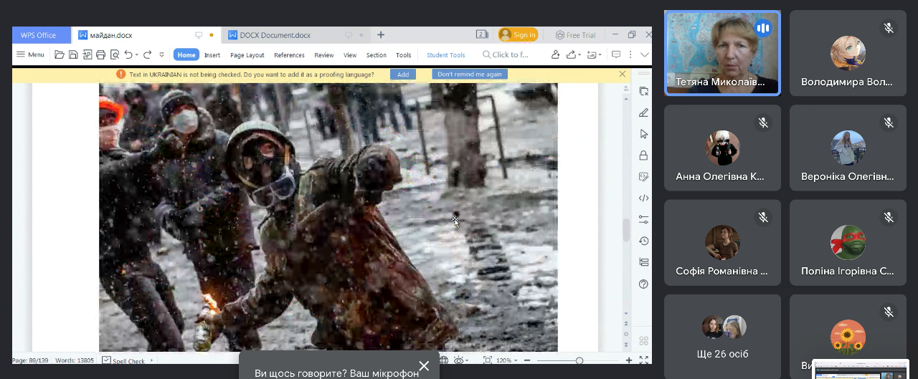Undo the last action
Screen dimensions: 918x379
click(x=128, y=54)
